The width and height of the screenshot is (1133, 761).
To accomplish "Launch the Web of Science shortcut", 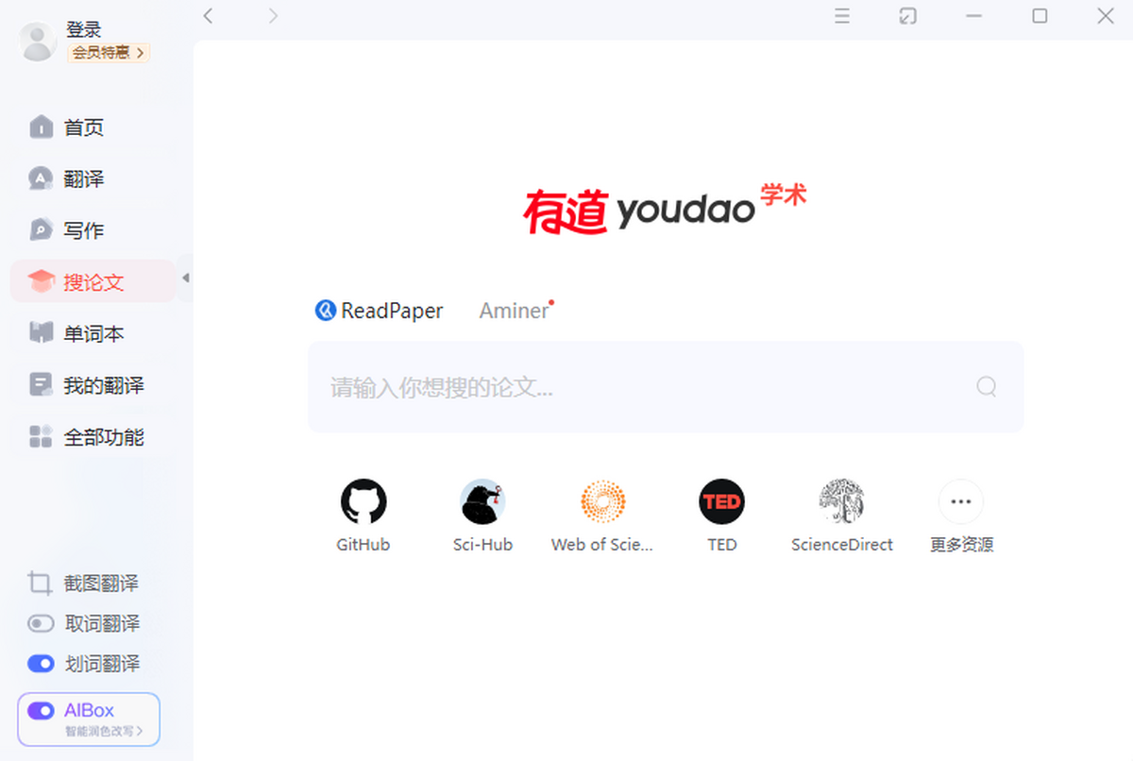I will (602, 502).
